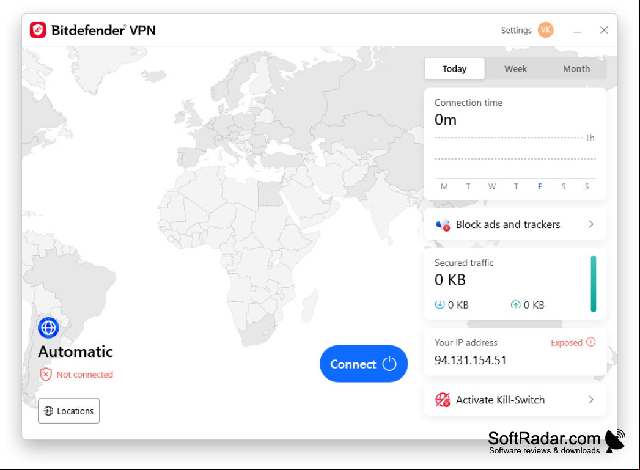The image size is (640, 470).
Task: Open the VK user account avatar
Action: coord(545,30)
